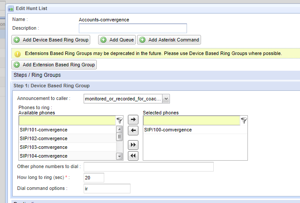Click move-left arrow to remove selected phone
This screenshot has height=203, width=300.
pyautogui.click(x=133, y=130)
